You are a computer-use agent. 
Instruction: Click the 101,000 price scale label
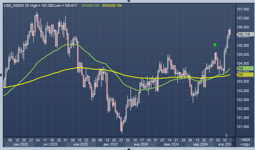244,126
